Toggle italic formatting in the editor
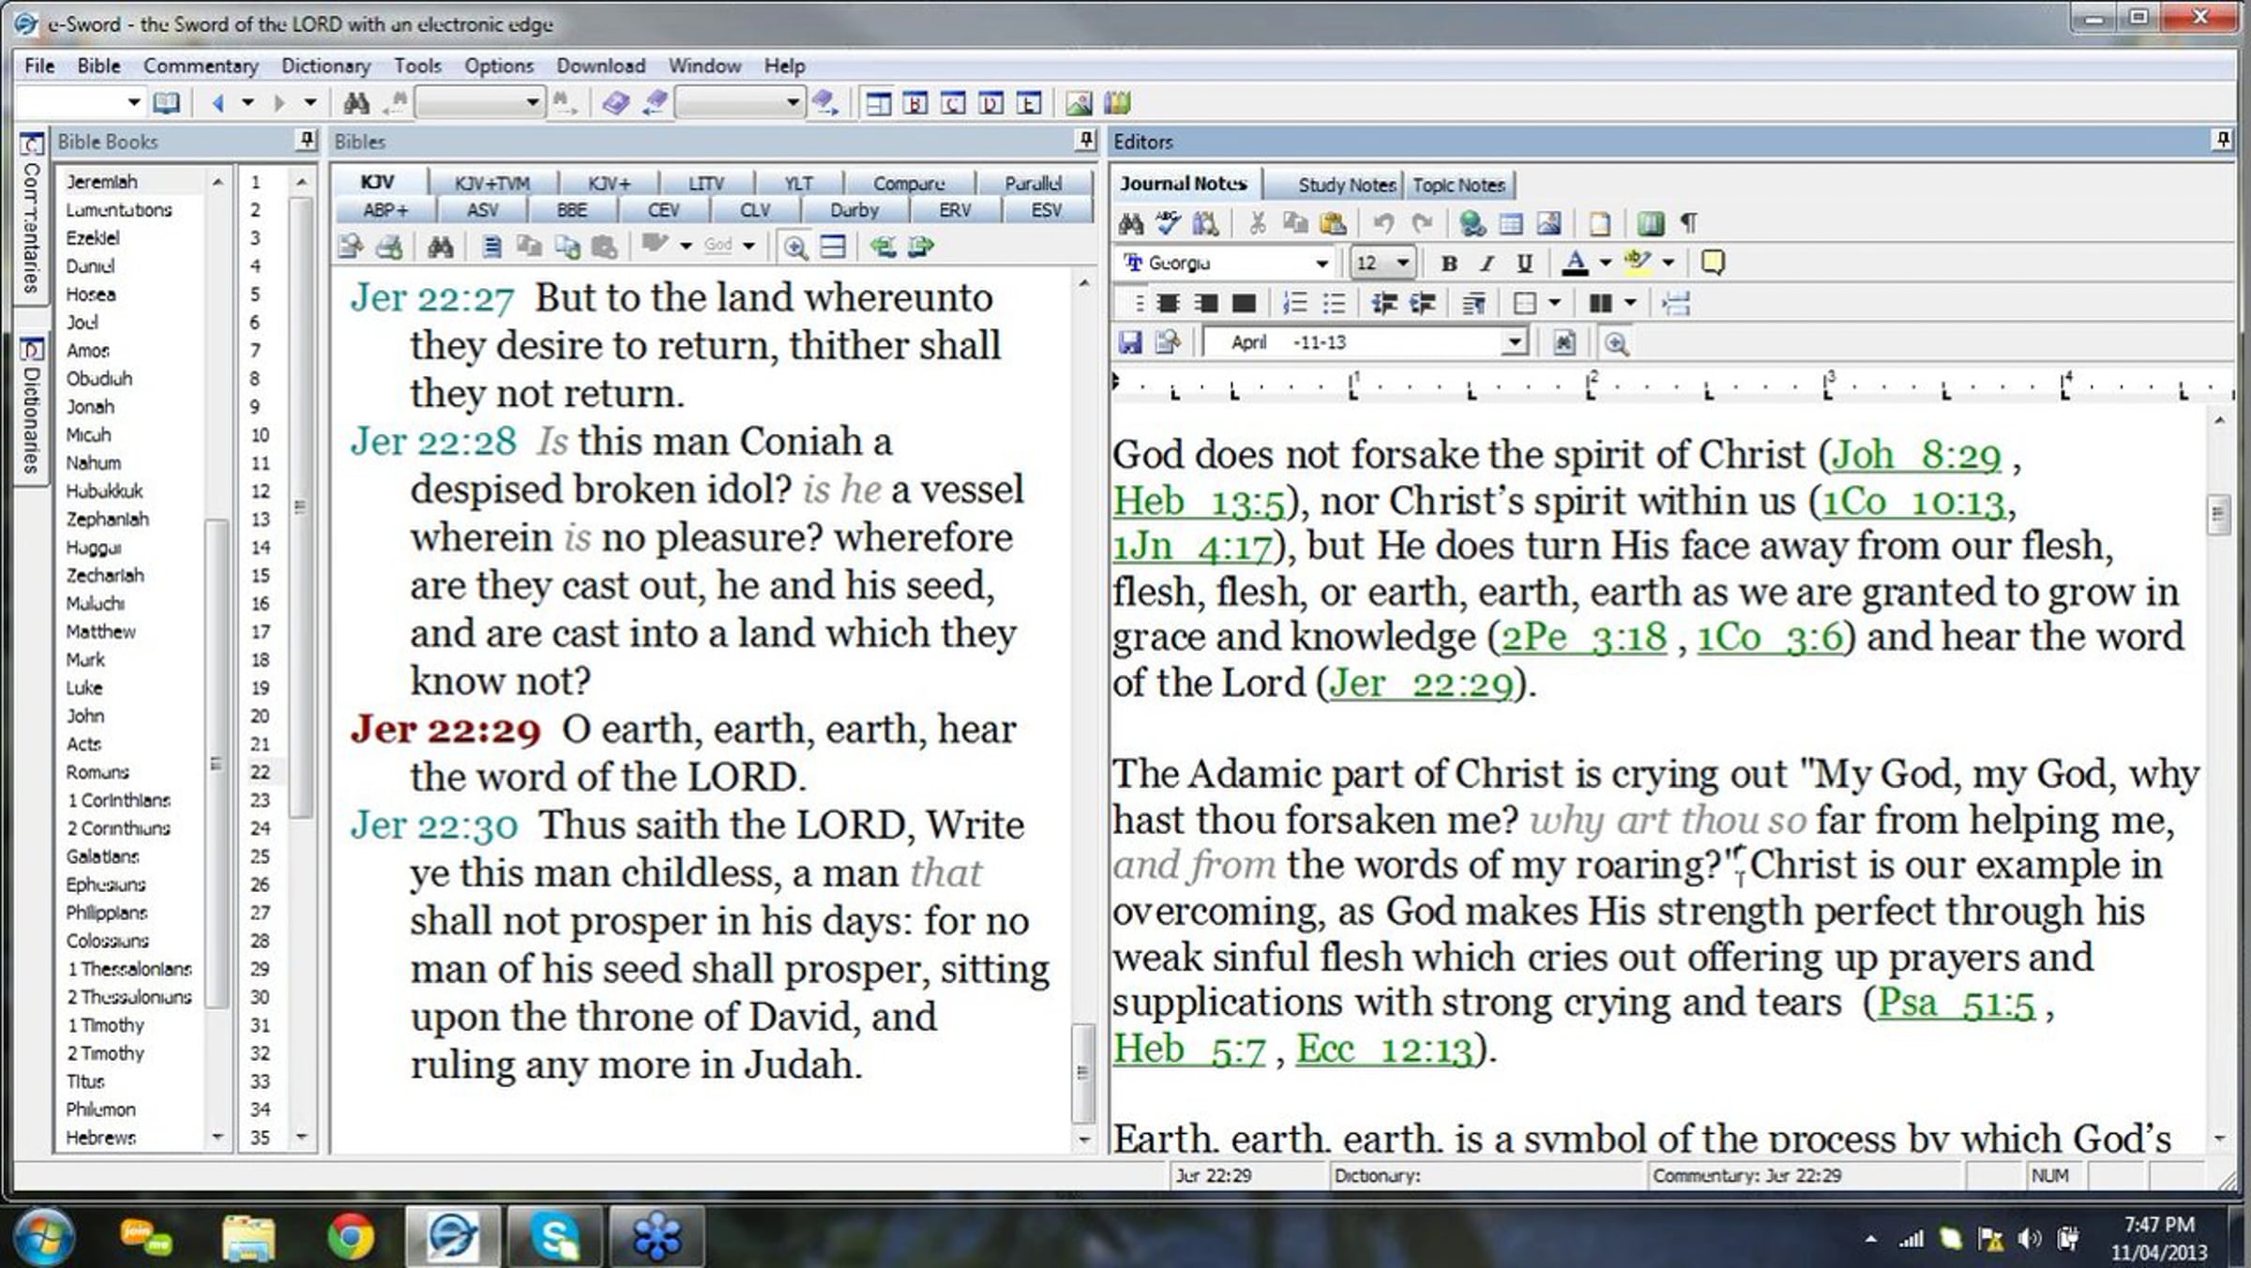The height and width of the screenshot is (1268, 2251). [x=1487, y=264]
